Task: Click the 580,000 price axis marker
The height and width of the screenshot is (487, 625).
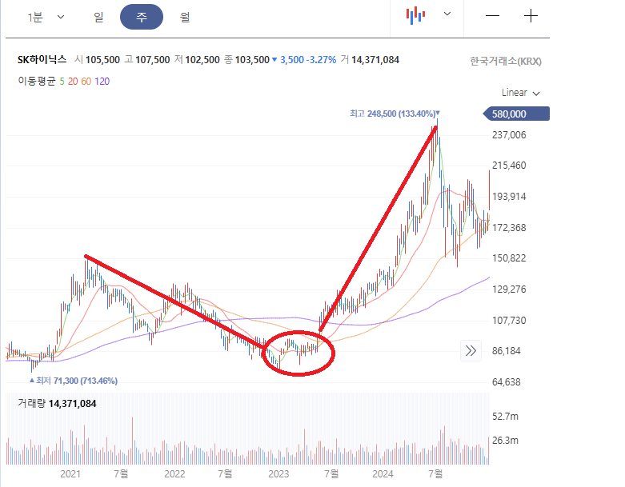Action: pyautogui.click(x=517, y=114)
